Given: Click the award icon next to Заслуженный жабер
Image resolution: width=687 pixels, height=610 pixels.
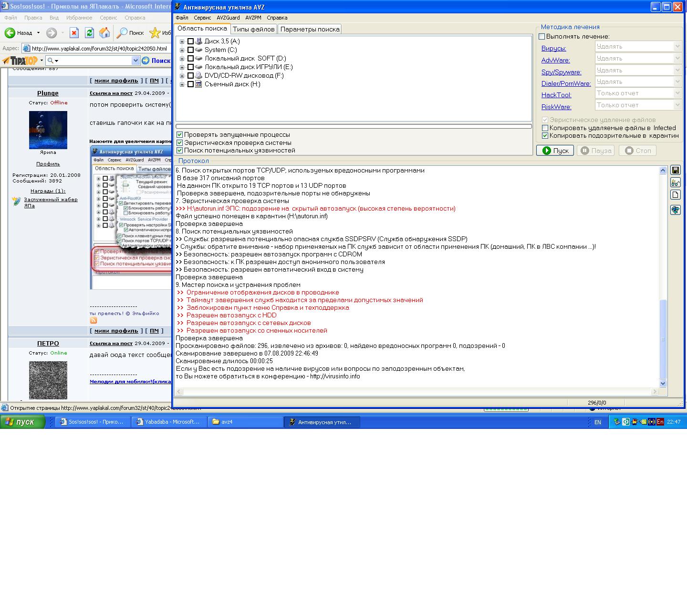Looking at the screenshot, I should (17, 202).
